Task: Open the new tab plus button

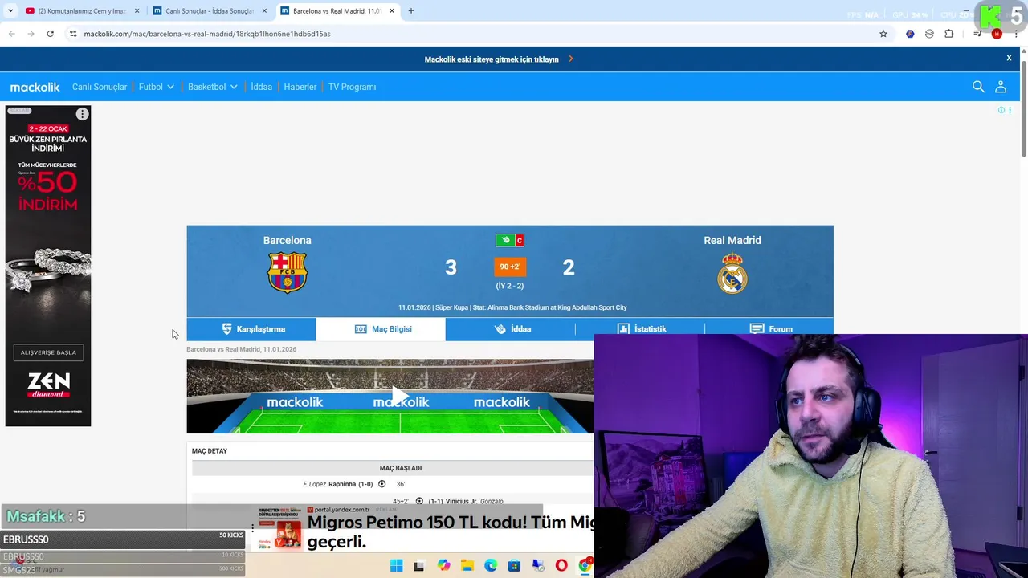Action: point(411,11)
